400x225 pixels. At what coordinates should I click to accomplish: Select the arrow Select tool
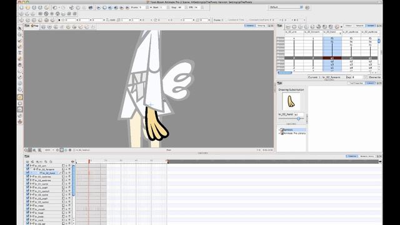(x=20, y=28)
